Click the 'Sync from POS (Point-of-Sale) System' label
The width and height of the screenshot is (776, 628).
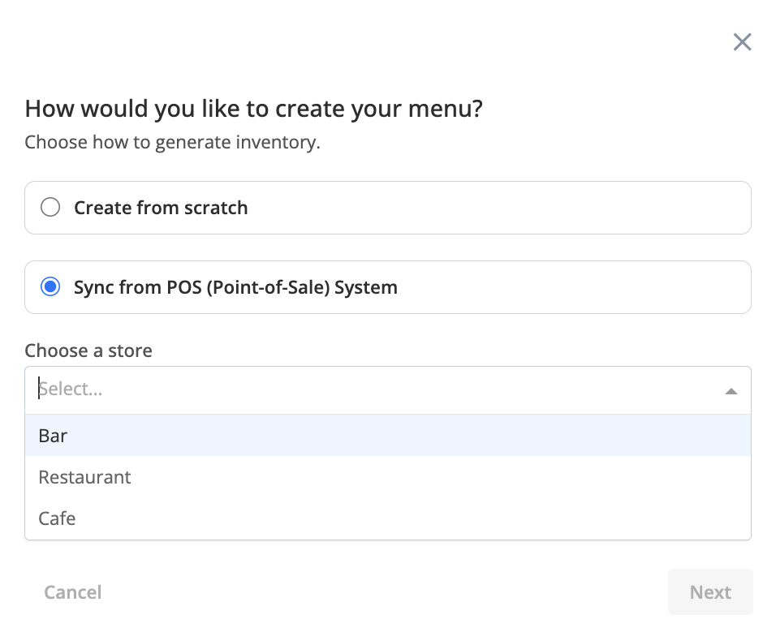coord(235,287)
